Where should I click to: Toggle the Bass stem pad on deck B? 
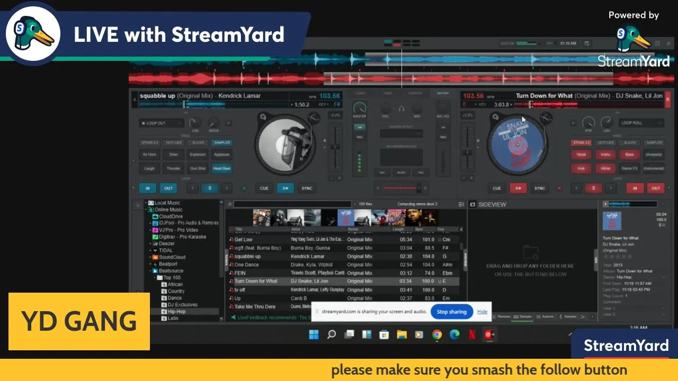point(629,155)
